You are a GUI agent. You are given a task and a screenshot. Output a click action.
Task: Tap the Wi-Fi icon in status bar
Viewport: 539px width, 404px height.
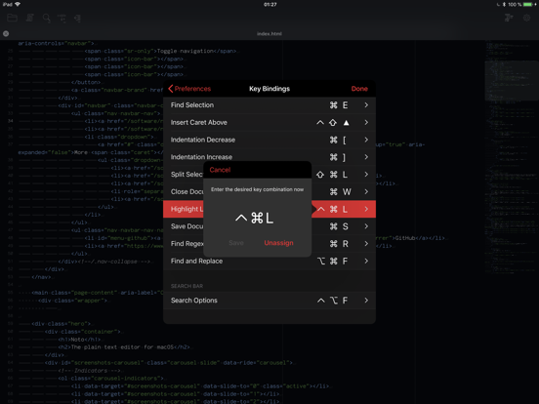point(18,4)
